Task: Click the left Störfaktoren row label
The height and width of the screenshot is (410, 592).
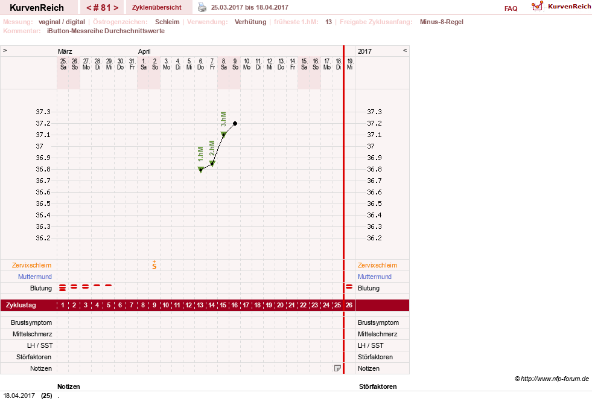Action: (x=34, y=357)
